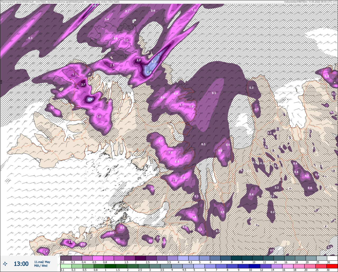Select the 'Mið./ Wed' weekday text

pos(41,266)
